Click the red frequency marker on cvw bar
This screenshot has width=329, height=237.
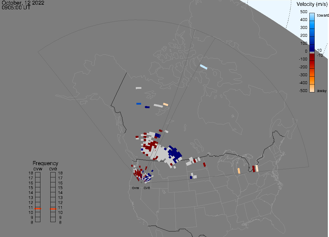pyautogui.click(x=38, y=209)
